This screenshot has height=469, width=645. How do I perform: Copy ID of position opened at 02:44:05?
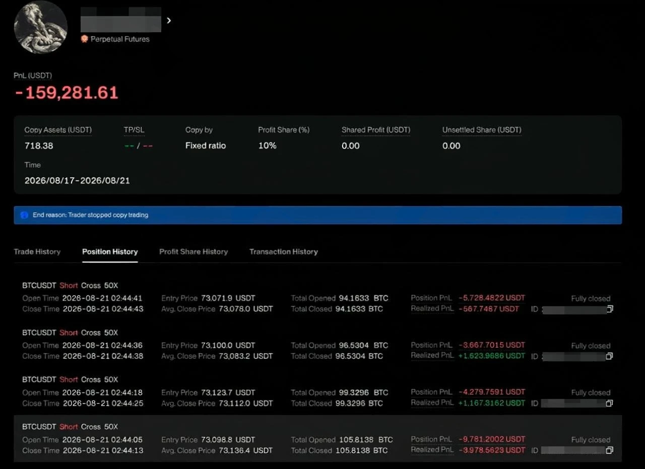pos(610,450)
